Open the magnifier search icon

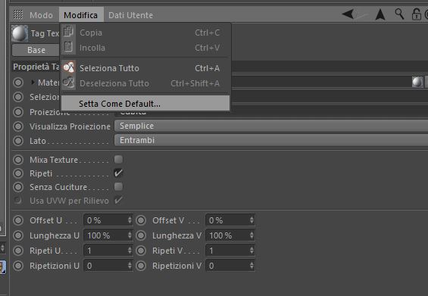coord(399,14)
